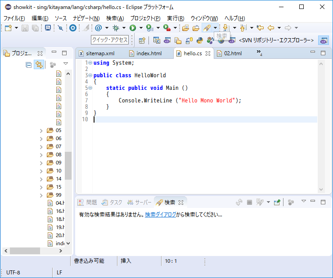333x278 pixels.
Task: Open the 検索ダイアログ link
Action: 161,215
